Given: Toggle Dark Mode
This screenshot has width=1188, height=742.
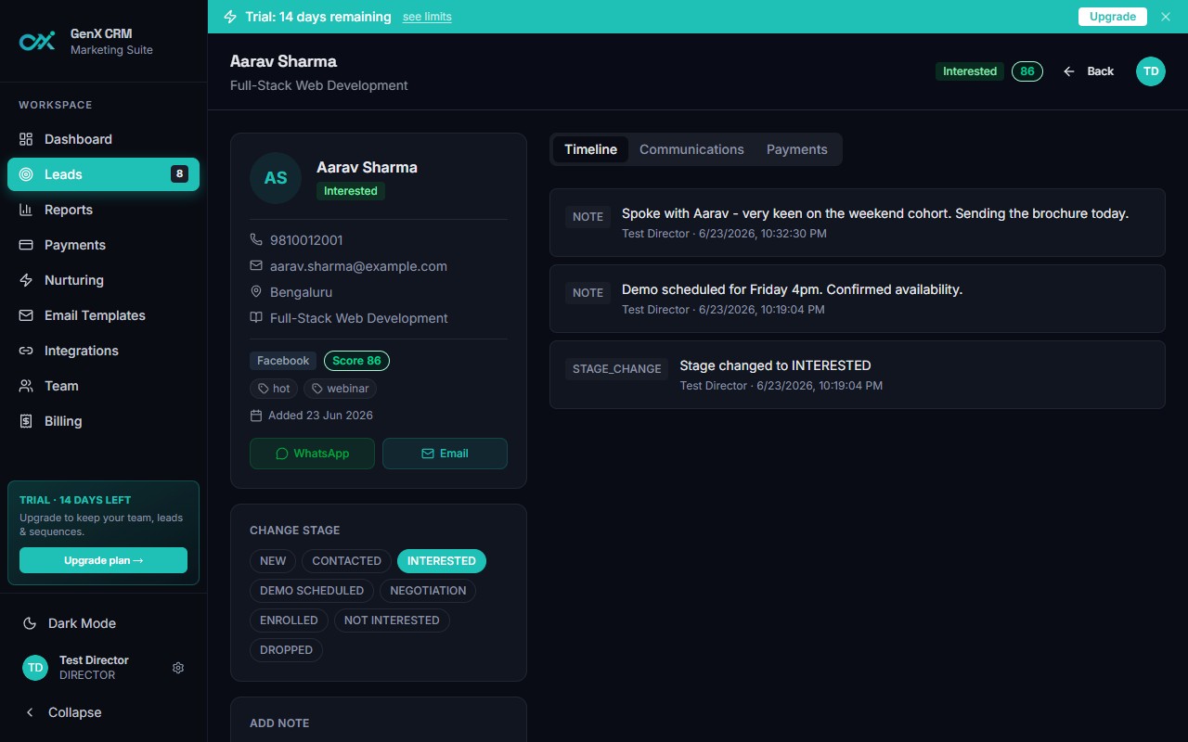Looking at the screenshot, I should [103, 623].
